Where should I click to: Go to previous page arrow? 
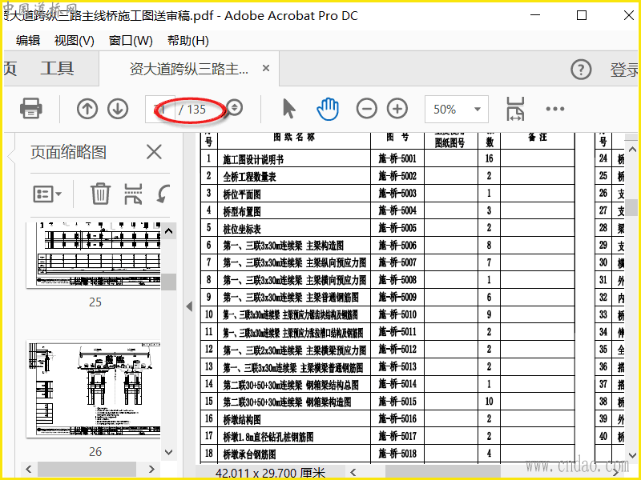87,109
